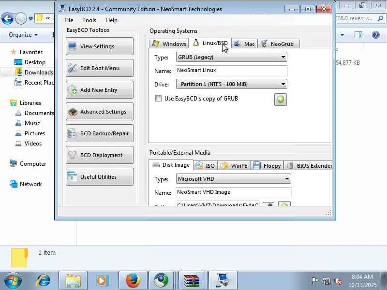Switch to the Windows operating system tab
This screenshot has width=387, height=290.
[x=169, y=44]
